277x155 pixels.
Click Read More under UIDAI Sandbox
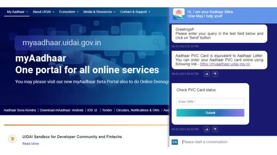(31, 144)
